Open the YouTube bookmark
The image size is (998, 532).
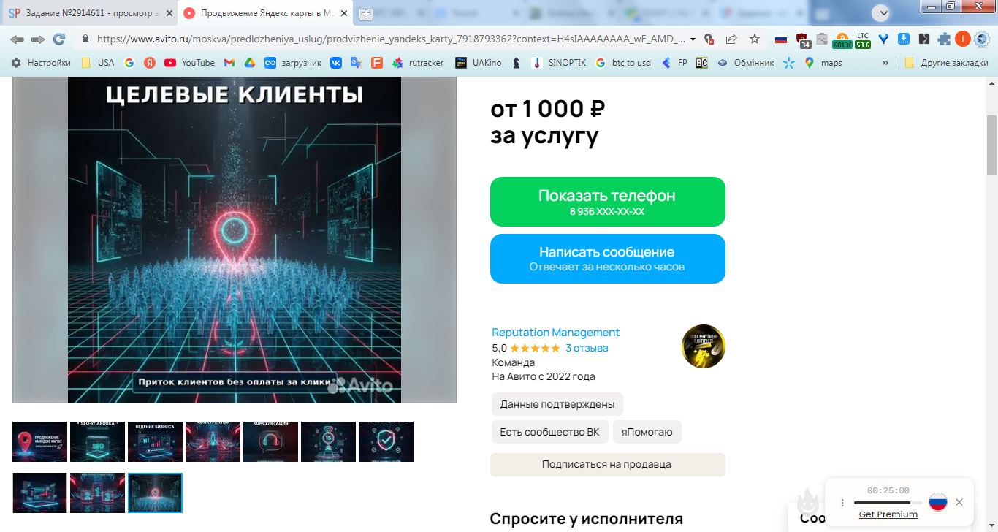pos(189,63)
